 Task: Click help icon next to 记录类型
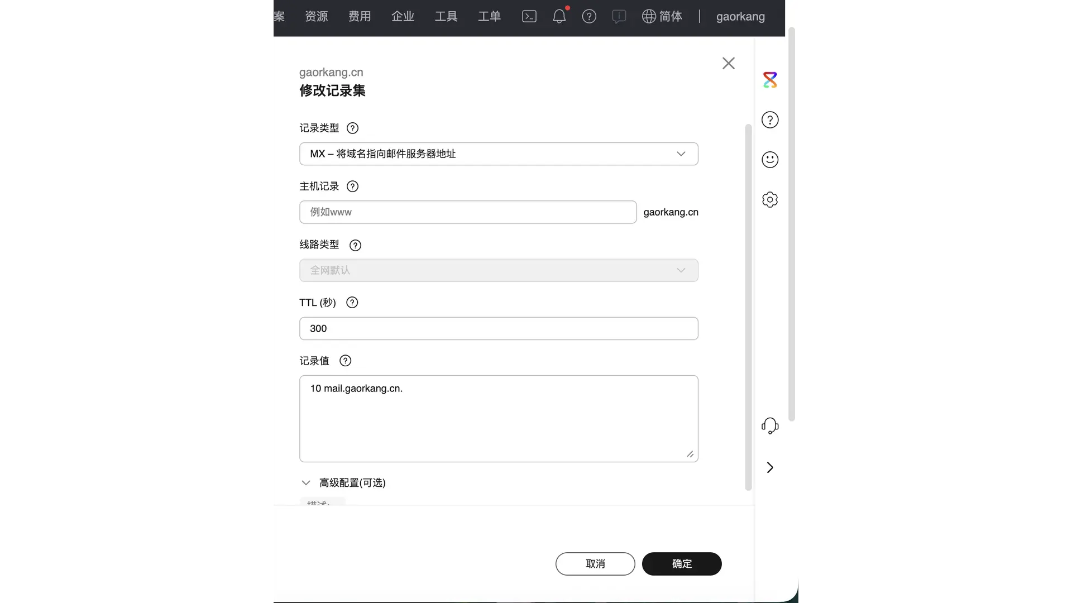click(x=352, y=128)
